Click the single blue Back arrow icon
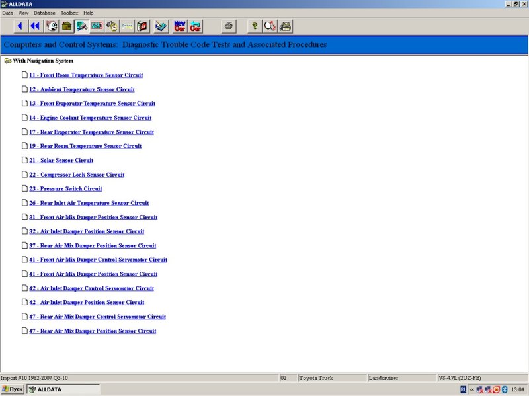This screenshot has width=529, height=396. [20, 26]
